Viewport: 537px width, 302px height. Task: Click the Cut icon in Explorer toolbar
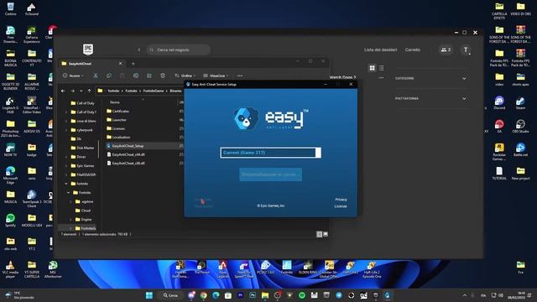[96, 75]
